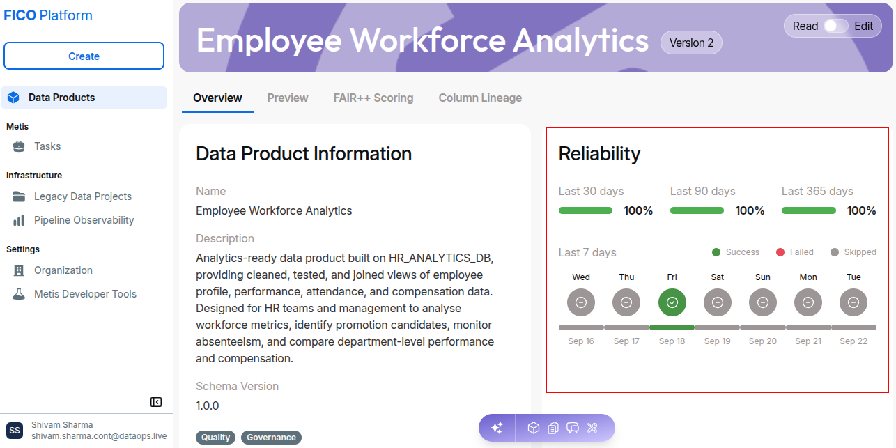Click Friday's green success status circle
The image size is (896, 448).
click(x=672, y=302)
